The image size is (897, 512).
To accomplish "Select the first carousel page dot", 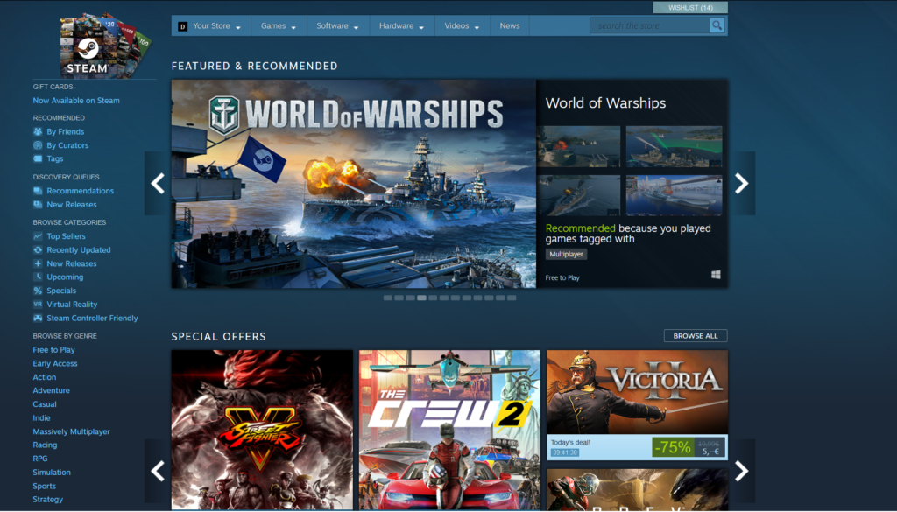I will pos(388,298).
